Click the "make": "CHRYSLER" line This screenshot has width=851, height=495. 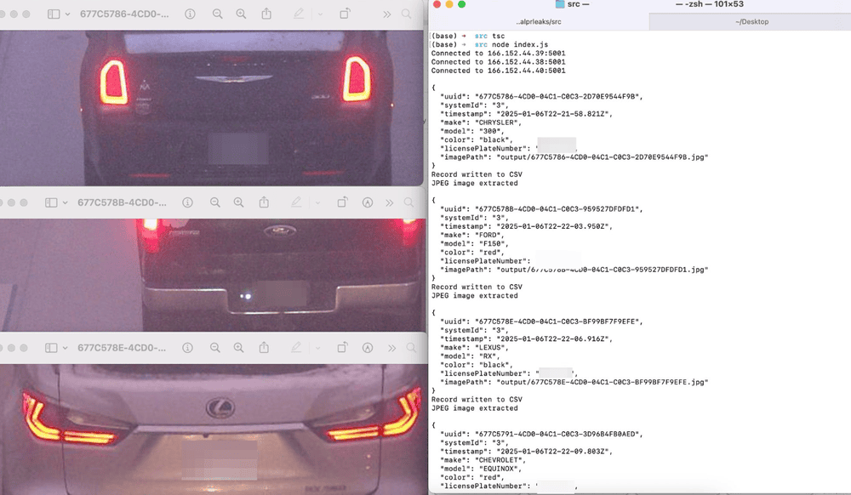(481, 122)
